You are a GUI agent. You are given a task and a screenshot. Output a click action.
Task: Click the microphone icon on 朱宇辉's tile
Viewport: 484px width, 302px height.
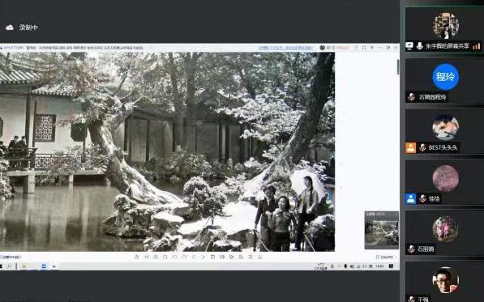pyautogui.click(x=419, y=46)
